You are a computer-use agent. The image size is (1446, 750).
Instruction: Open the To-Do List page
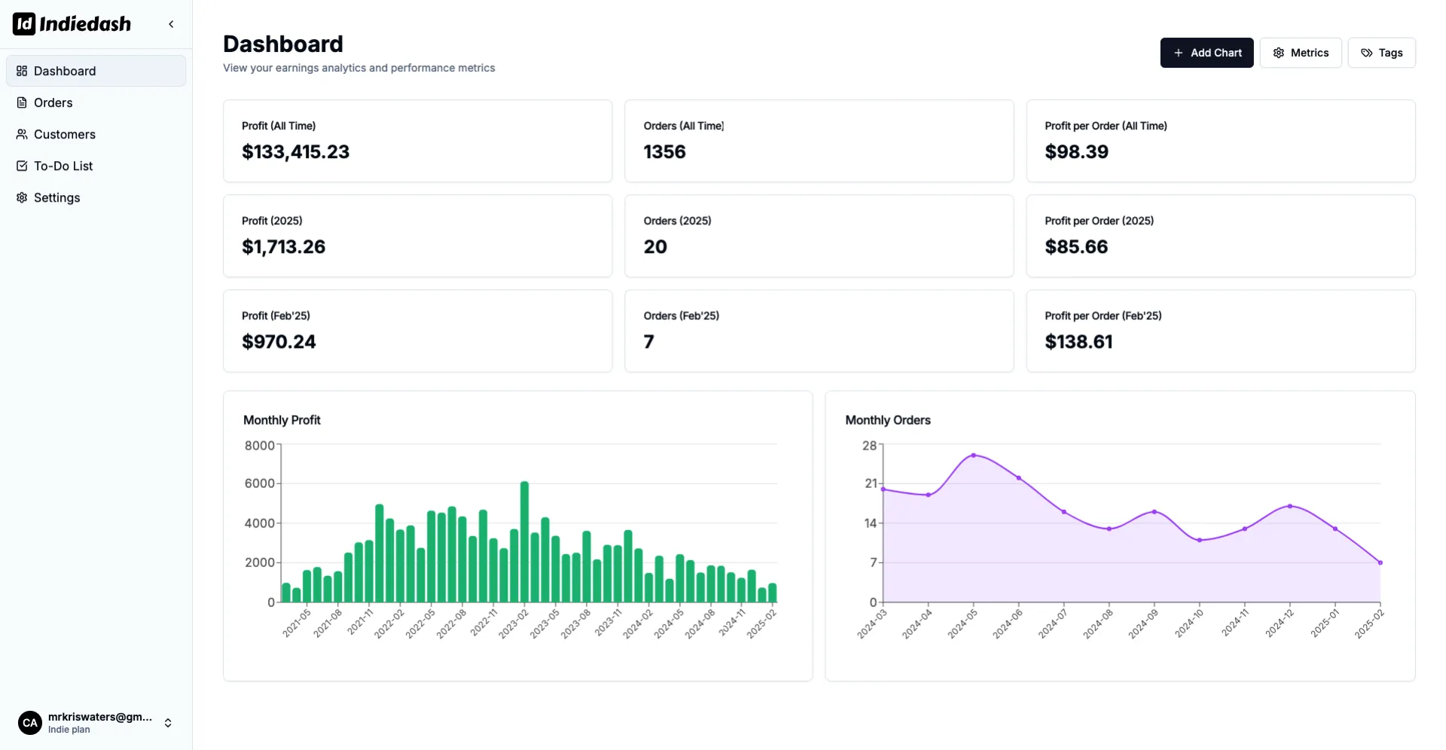(x=63, y=166)
